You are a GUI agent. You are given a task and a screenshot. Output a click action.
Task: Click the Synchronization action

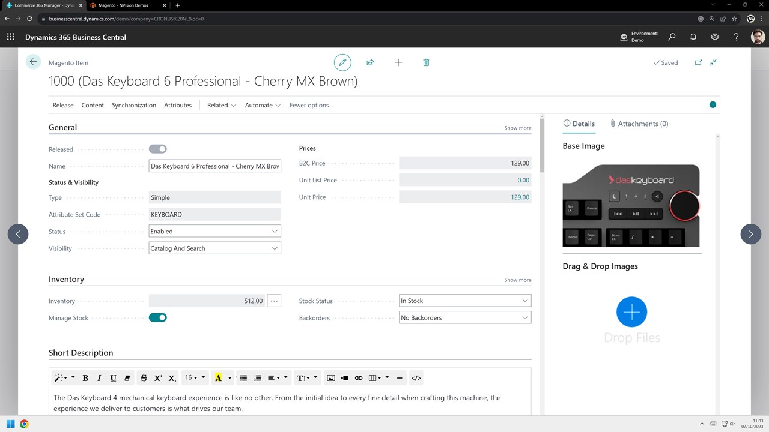(x=134, y=105)
